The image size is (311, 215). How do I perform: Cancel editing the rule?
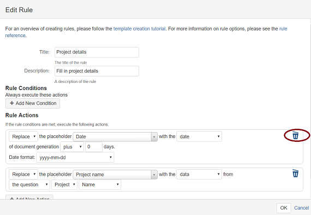pos(302,208)
